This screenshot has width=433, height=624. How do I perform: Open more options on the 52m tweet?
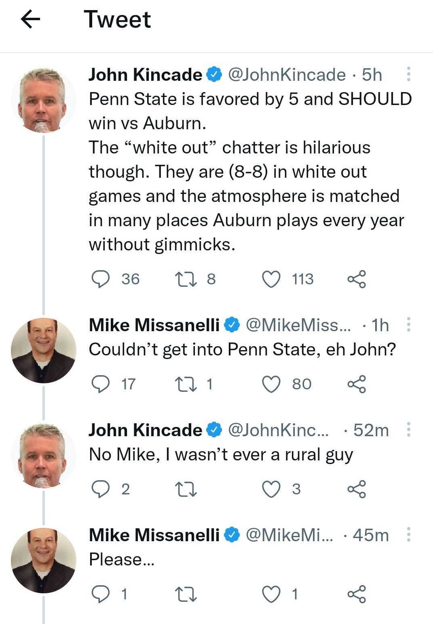click(409, 430)
